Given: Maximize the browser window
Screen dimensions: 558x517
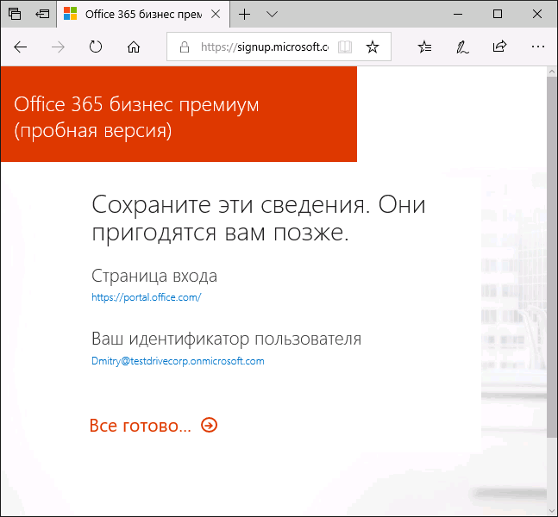Looking at the screenshot, I should pos(498,15).
